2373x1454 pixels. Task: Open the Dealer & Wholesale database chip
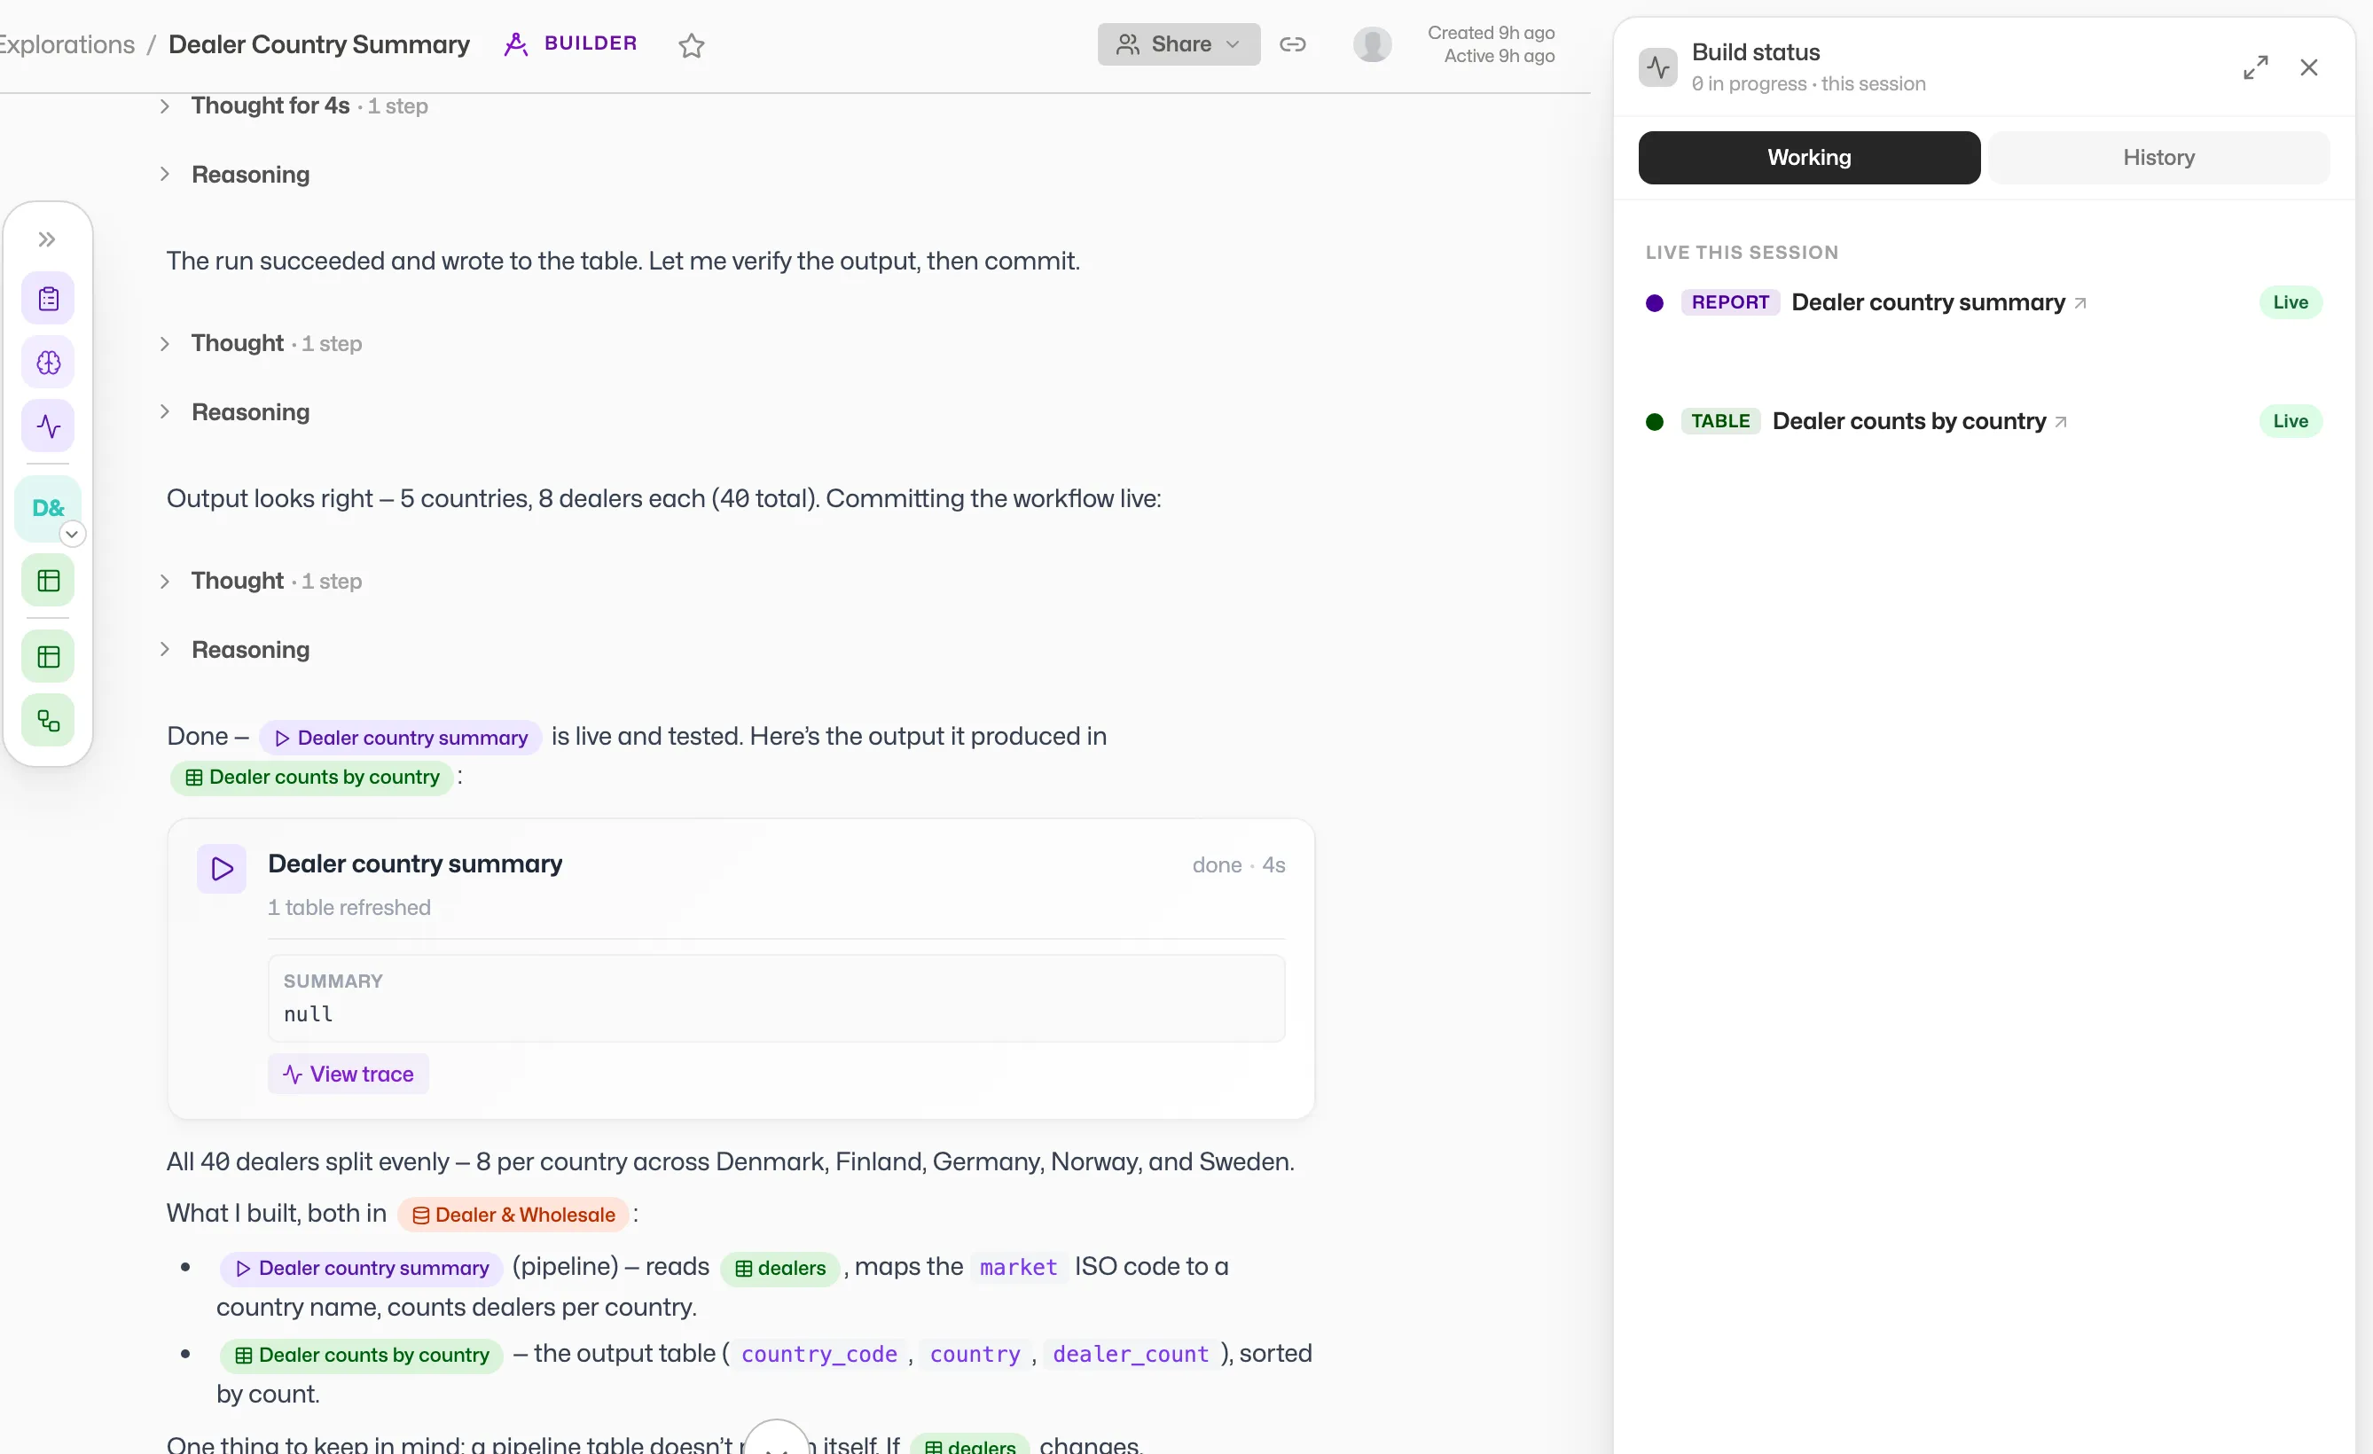coord(513,1215)
